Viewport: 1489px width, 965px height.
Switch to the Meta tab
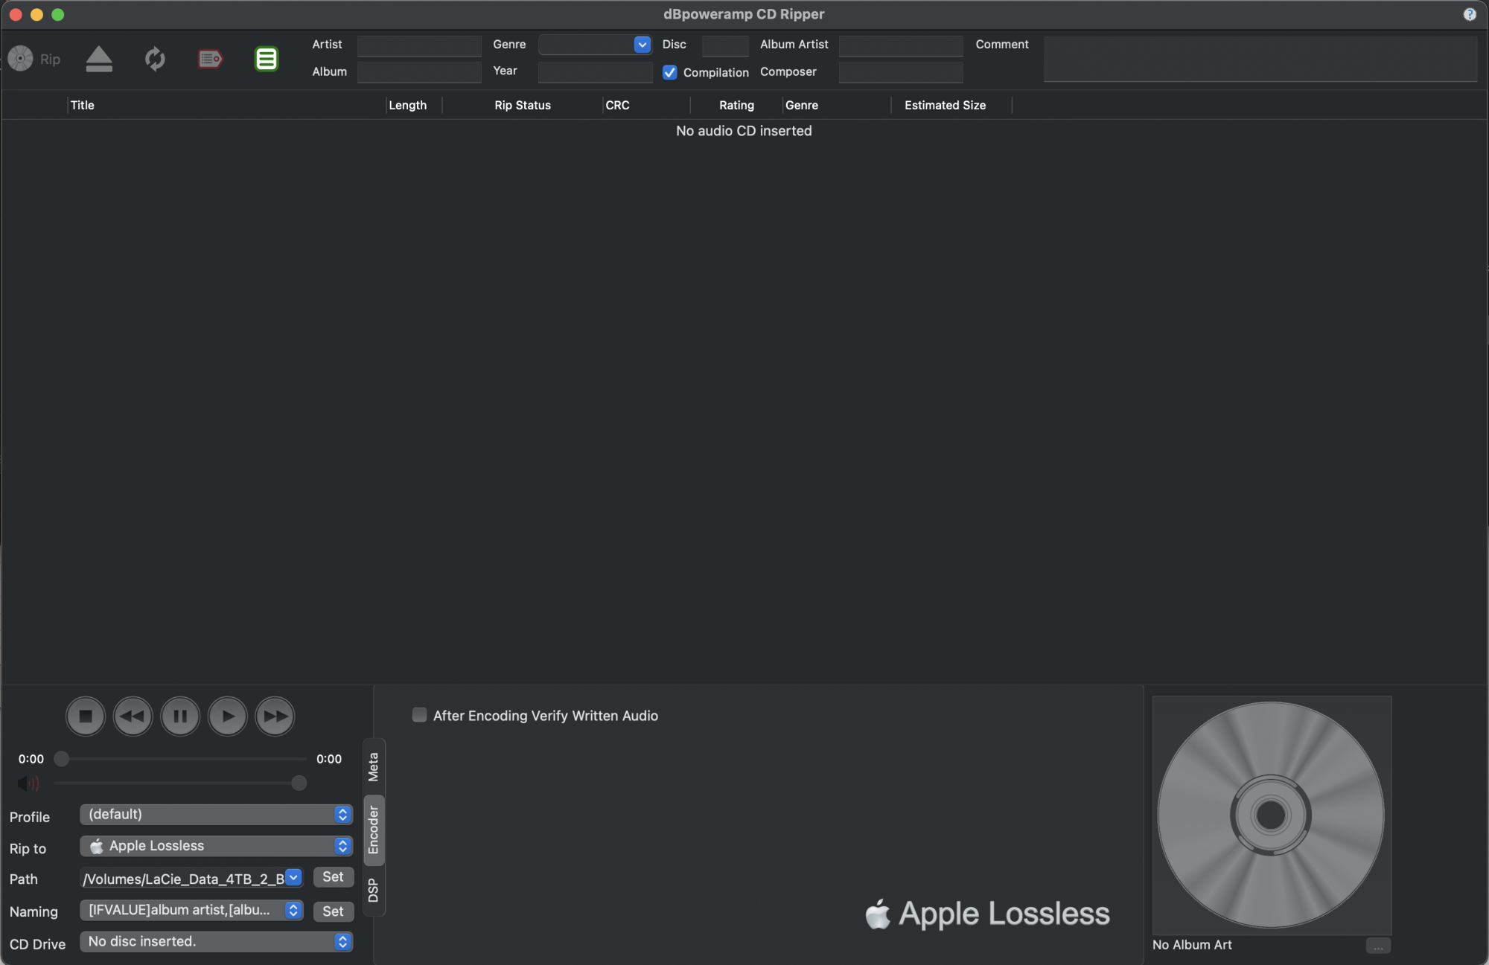[374, 767]
